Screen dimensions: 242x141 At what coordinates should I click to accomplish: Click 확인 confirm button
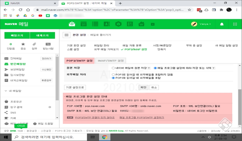tap(143, 87)
